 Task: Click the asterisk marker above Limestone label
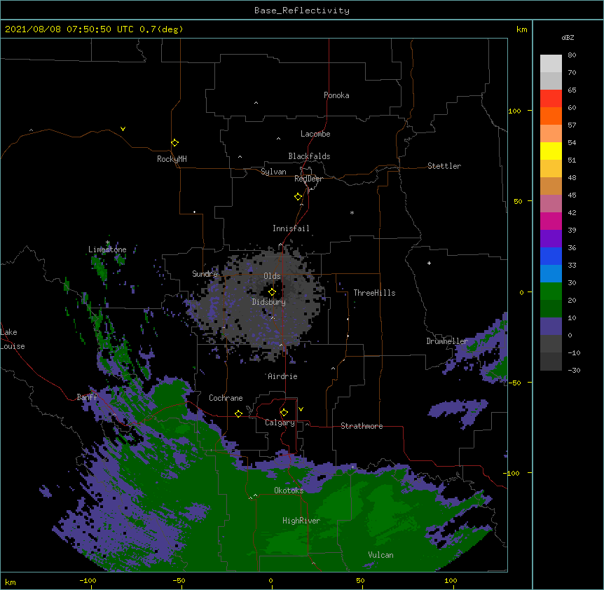[x=107, y=242]
